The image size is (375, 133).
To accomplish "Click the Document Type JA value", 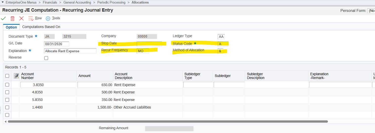I will [x=49, y=36].
